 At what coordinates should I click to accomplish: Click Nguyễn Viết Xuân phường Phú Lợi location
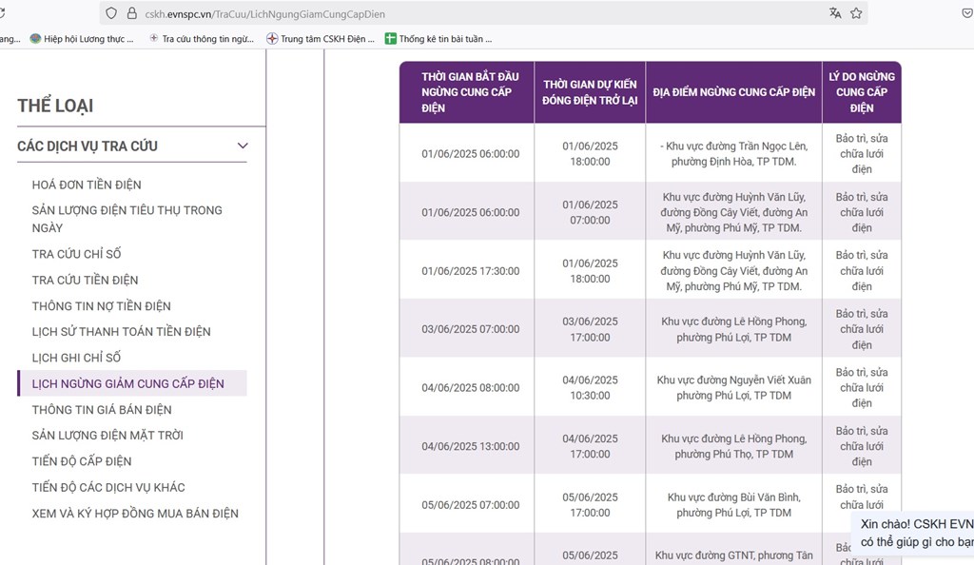[733, 387]
